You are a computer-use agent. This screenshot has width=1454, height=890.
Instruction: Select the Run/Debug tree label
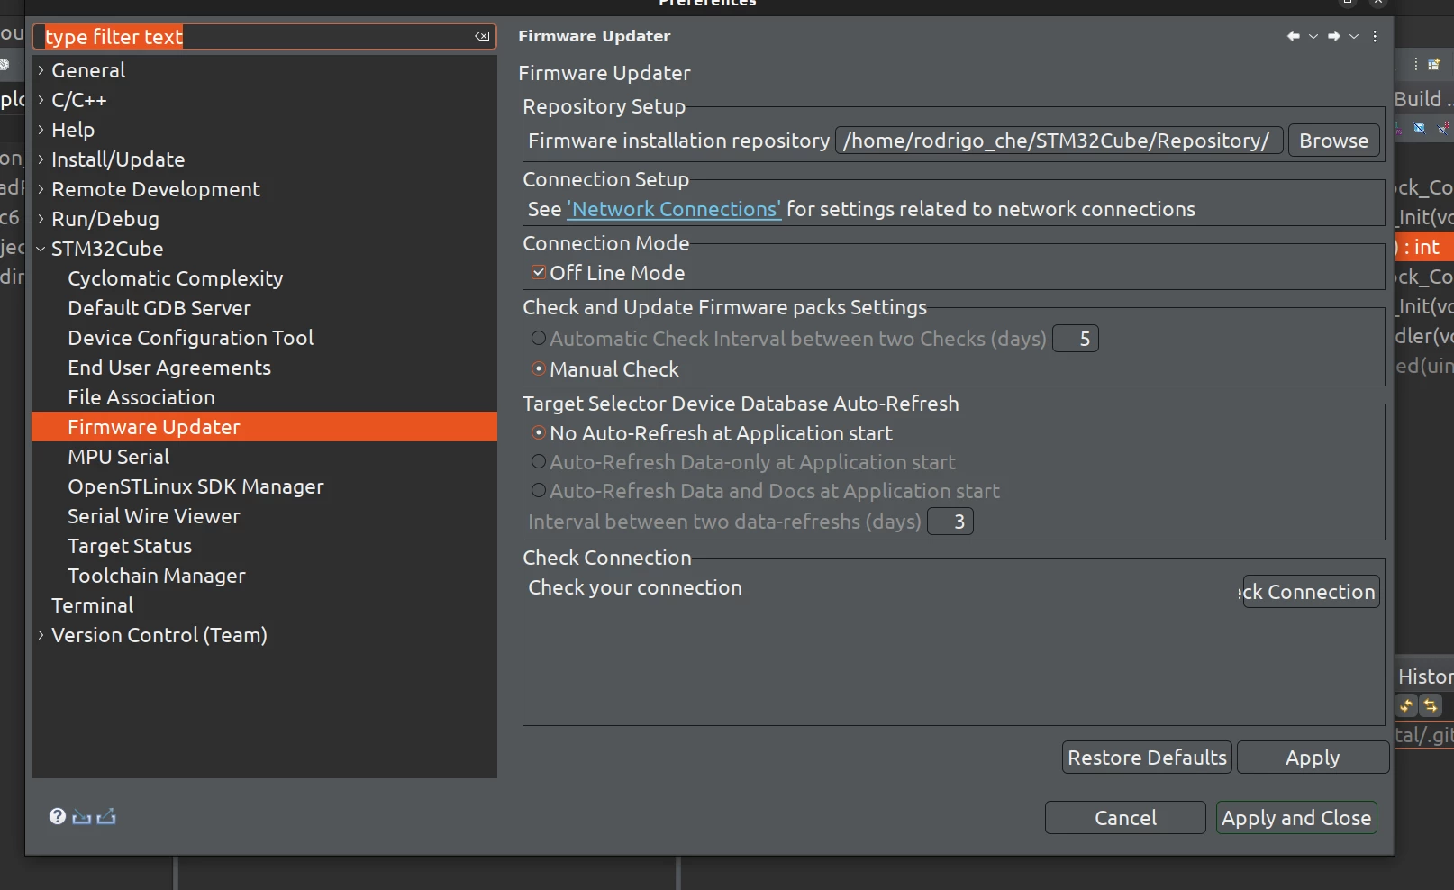pos(105,219)
